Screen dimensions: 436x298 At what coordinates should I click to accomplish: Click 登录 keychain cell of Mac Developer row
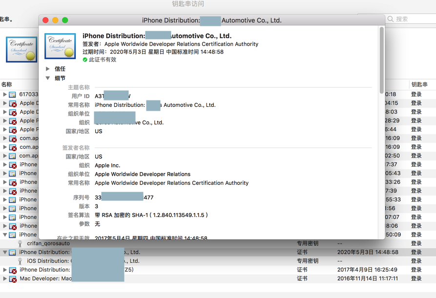click(x=416, y=278)
